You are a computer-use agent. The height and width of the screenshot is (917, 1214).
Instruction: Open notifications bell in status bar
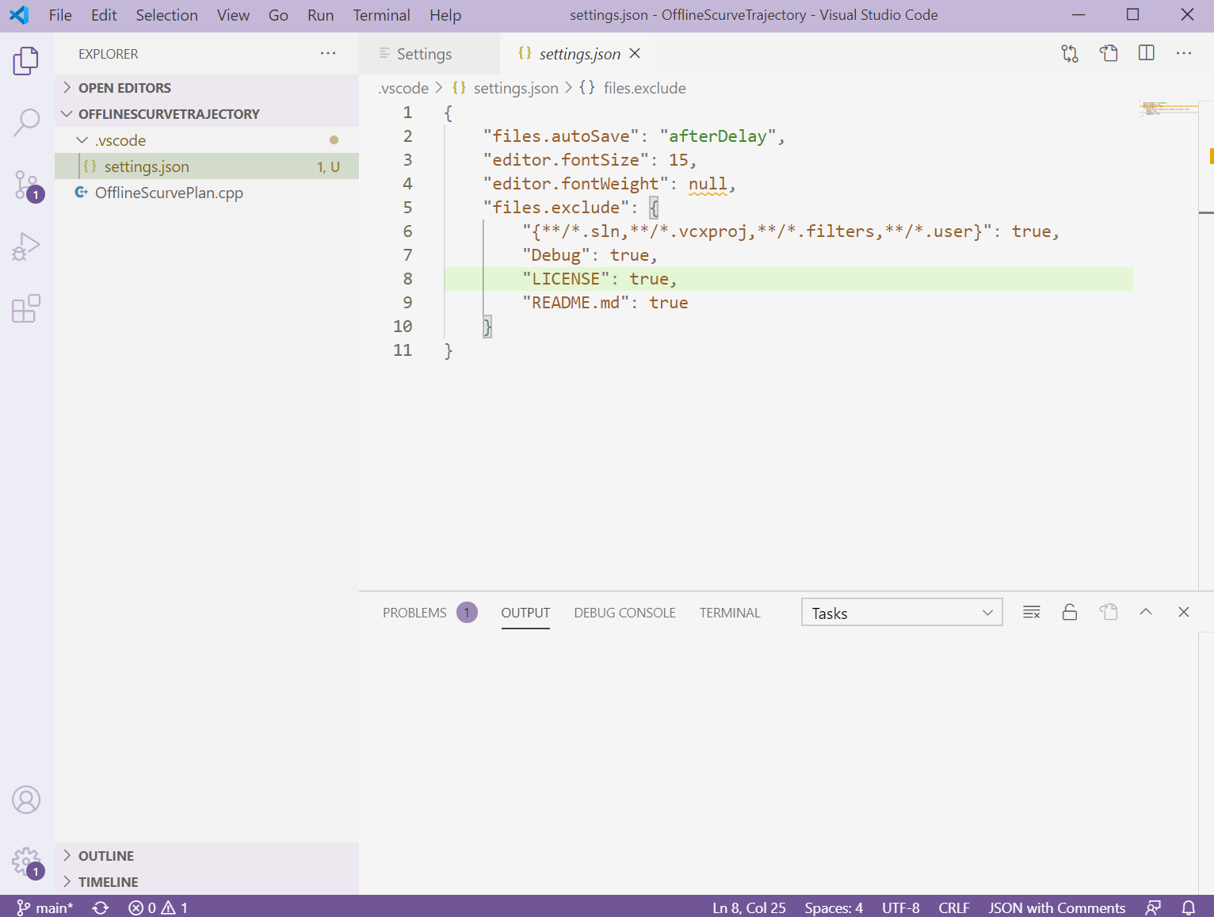tap(1189, 907)
